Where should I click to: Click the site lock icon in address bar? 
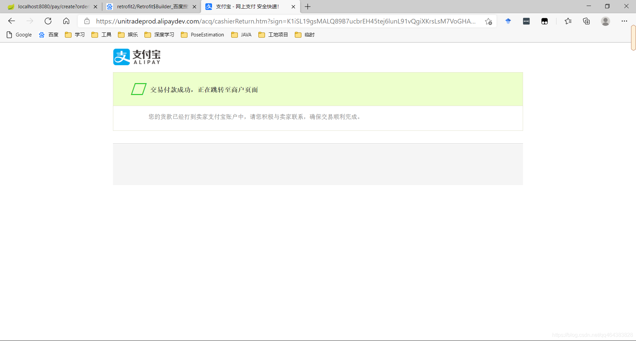[87, 21]
